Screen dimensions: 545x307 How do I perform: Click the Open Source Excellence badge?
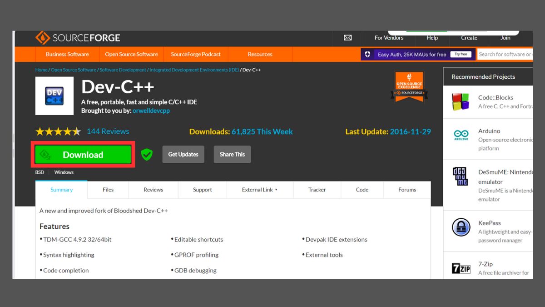(x=409, y=86)
